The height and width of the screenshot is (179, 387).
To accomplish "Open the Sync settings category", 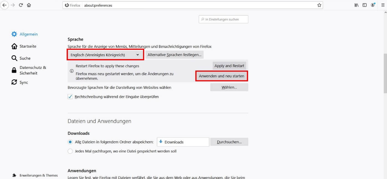I will pyautogui.click(x=24, y=82).
